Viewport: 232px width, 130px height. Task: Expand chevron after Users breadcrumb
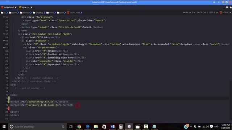click(x=18, y=13)
